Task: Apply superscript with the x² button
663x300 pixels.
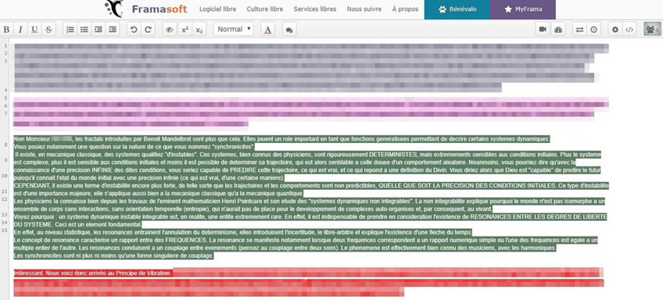Action: click(185, 30)
